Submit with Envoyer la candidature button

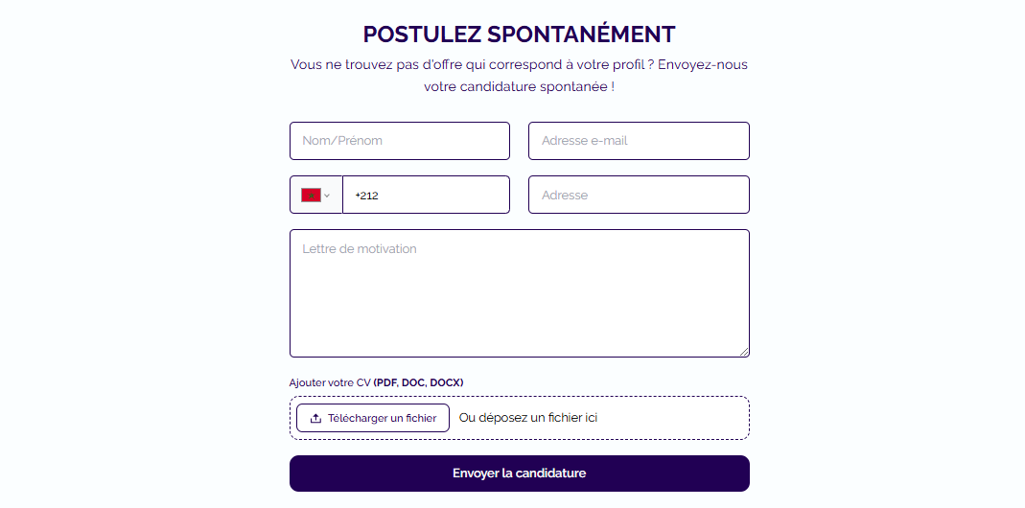[x=519, y=473]
